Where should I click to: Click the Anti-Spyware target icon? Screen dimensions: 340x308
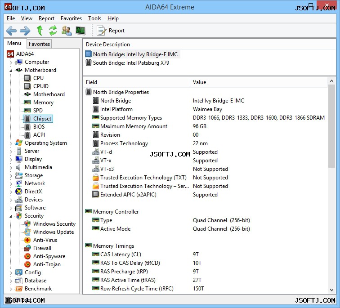point(27,256)
